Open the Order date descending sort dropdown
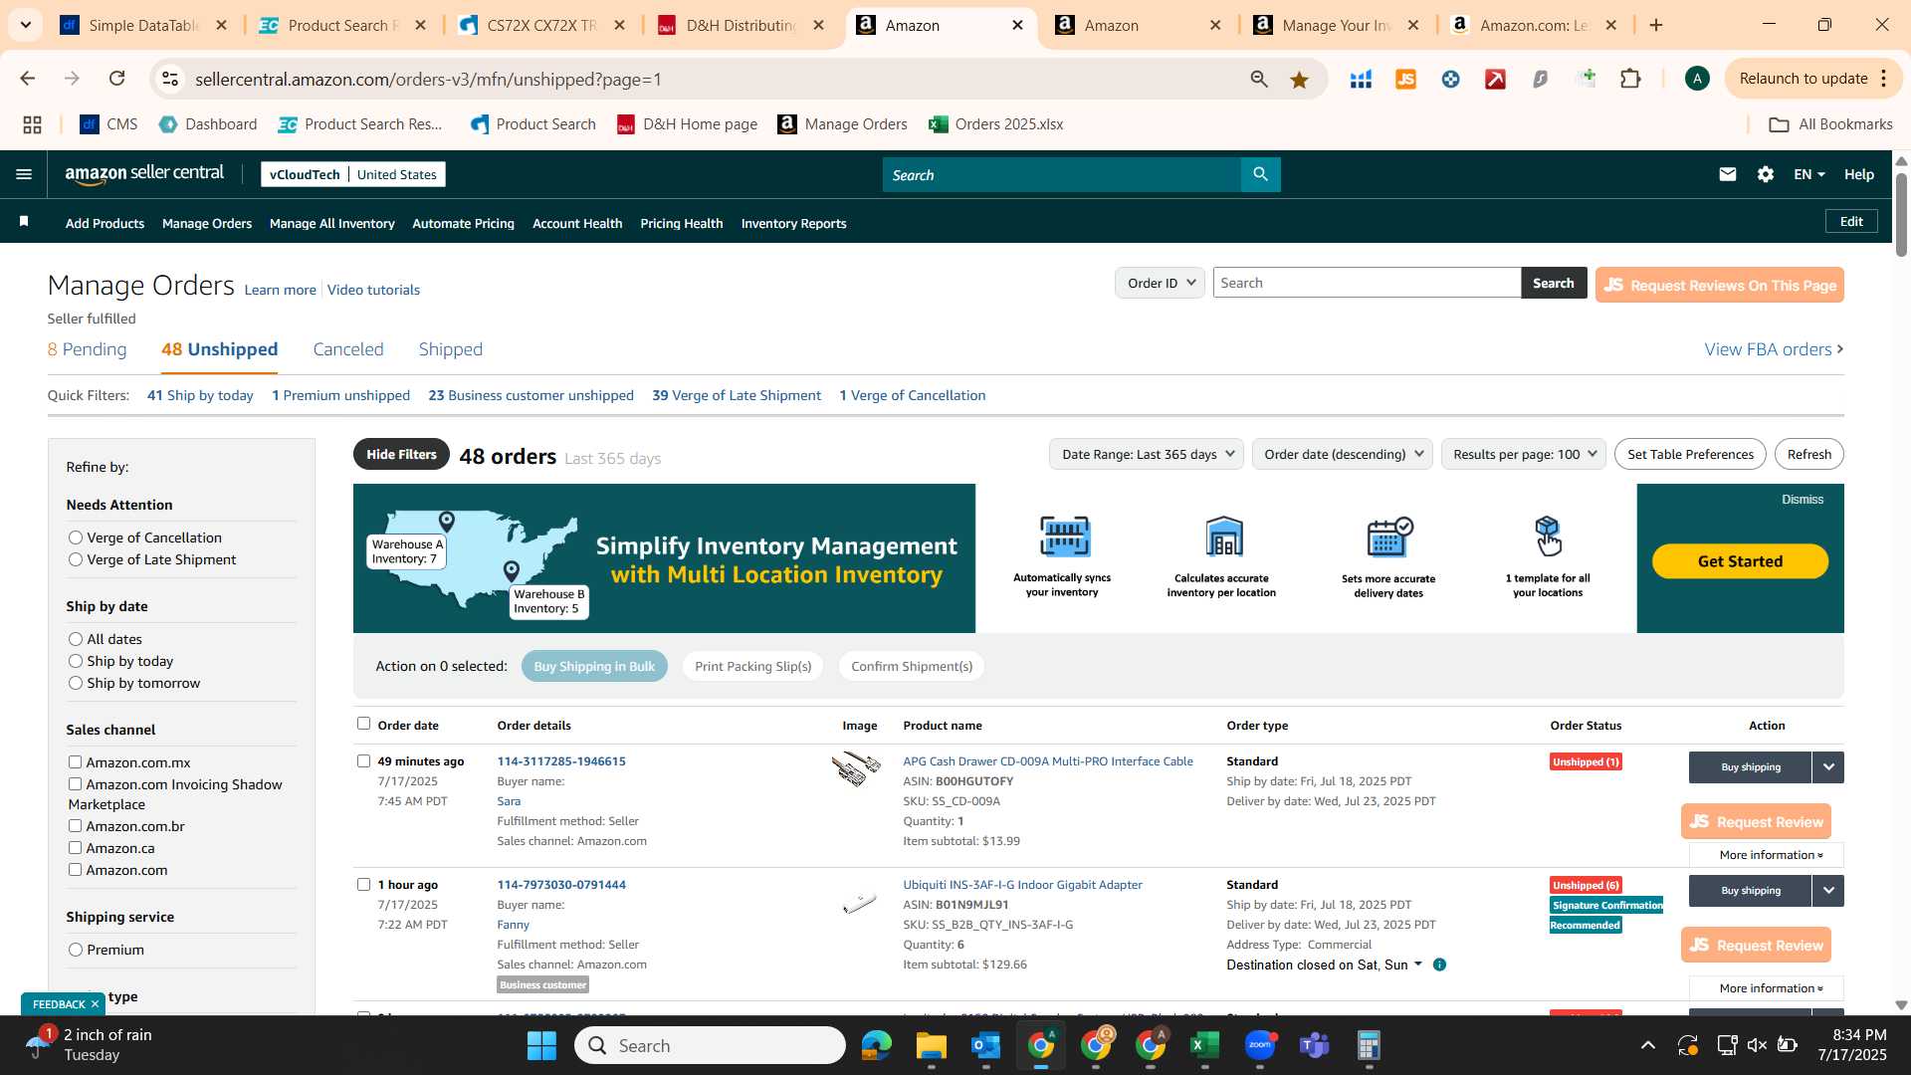The height and width of the screenshot is (1075, 1911). pyautogui.click(x=1343, y=454)
